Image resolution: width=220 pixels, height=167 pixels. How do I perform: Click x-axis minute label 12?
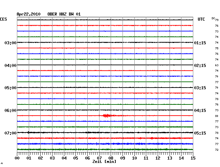click(x=158, y=158)
